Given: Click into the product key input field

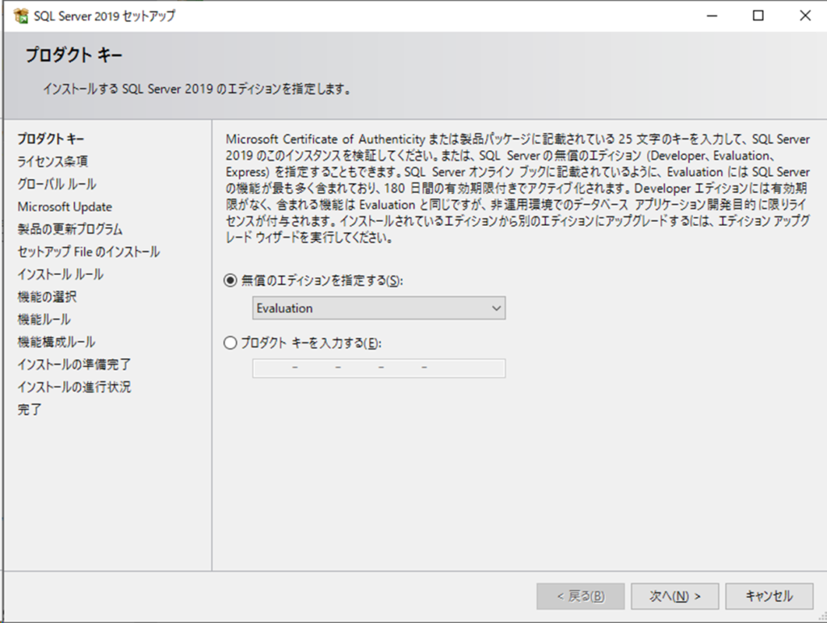Looking at the screenshot, I should coord(379,368).
